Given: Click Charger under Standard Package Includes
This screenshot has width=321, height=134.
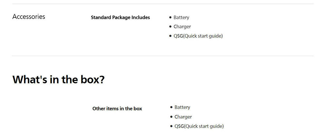Looking at the screenshot, I should (x=182, y=26).
